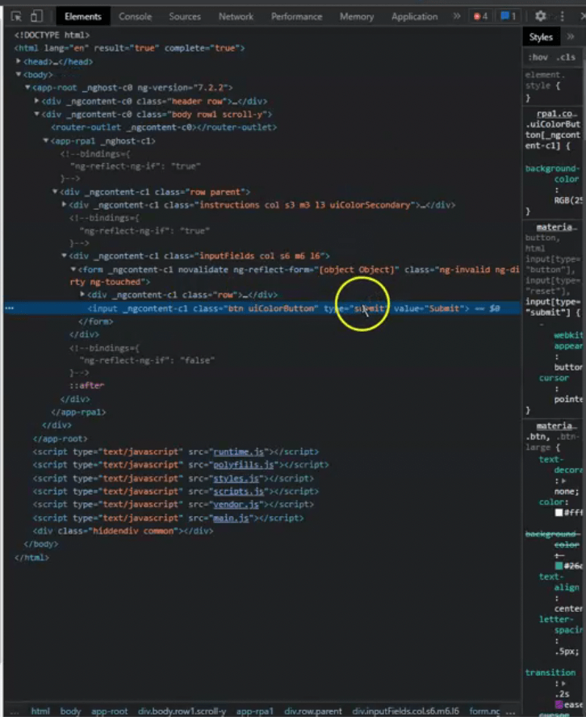Open the Network tab

(x=236, y=16)
